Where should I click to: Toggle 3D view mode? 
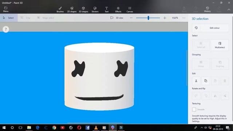117,18
